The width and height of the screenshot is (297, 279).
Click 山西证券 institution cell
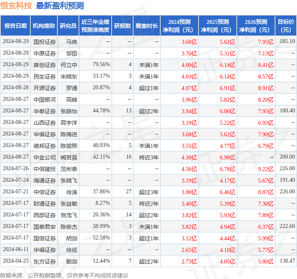tap(45, 123)
